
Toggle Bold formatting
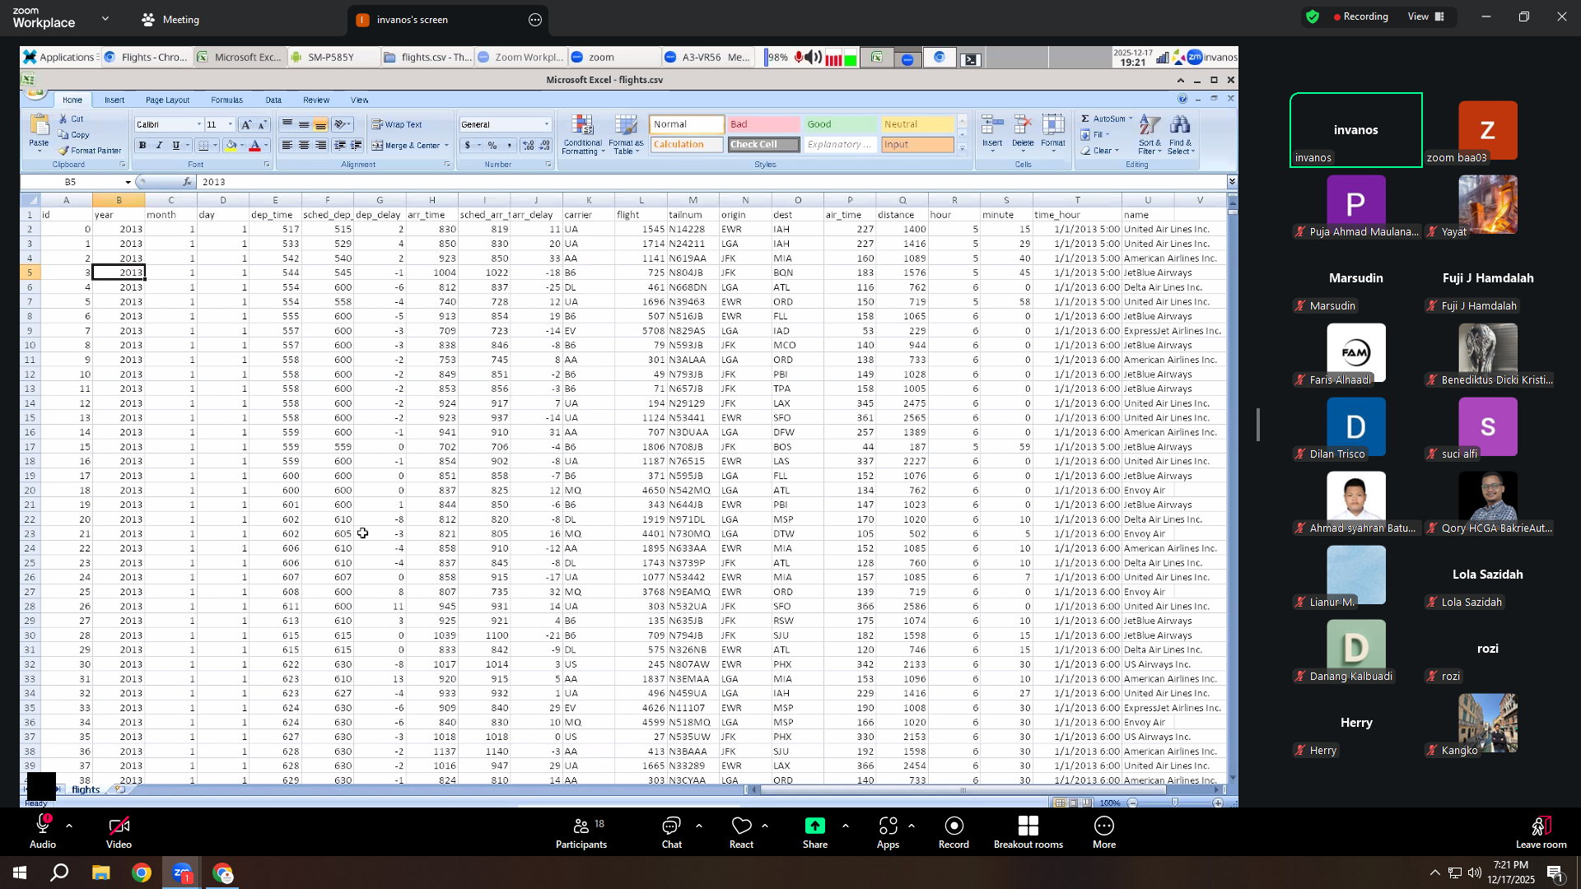point(142,146)
